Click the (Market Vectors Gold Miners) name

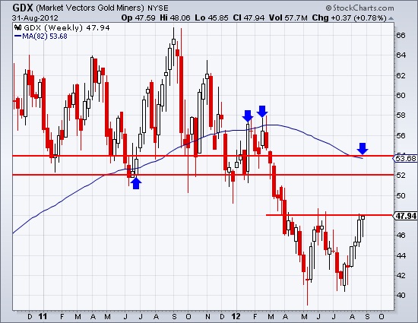click(90, 8)
